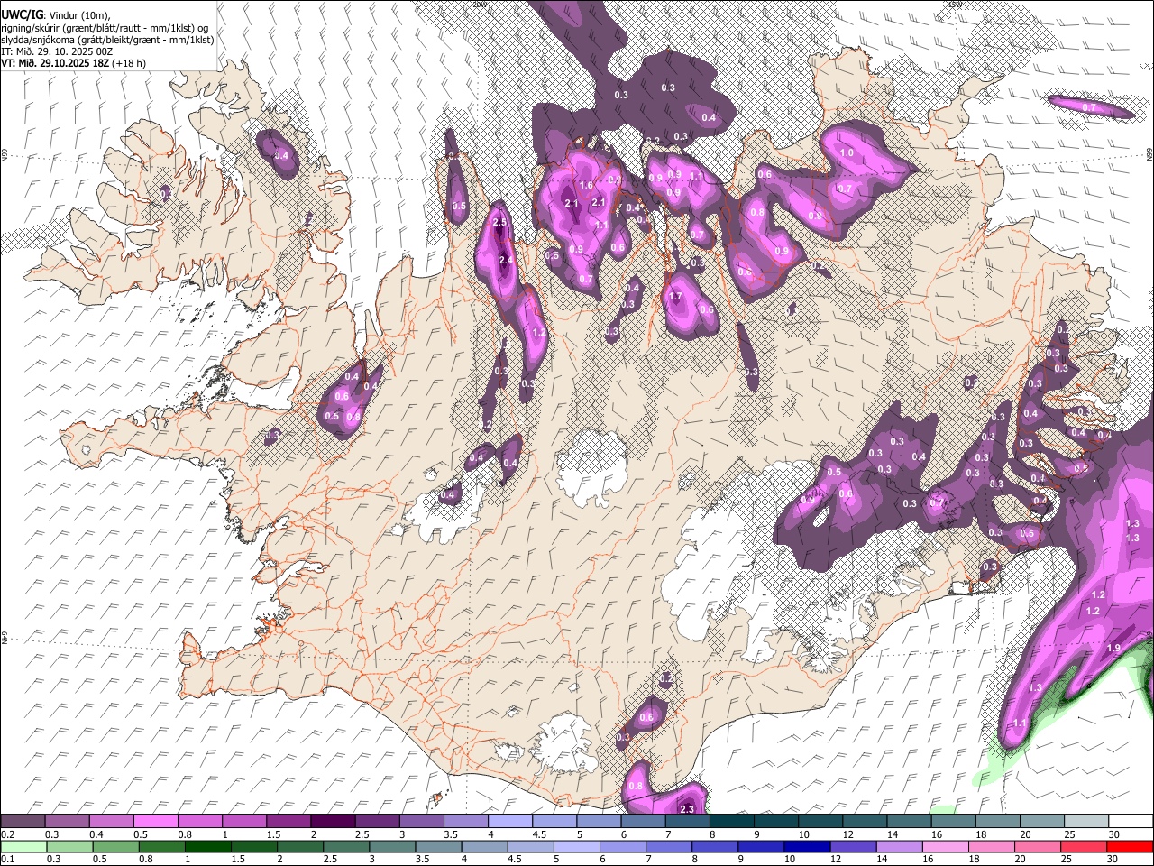Click the pale green rain-scale swatch labeled 0.1
1154x866 pixels.
[x=23, y=846]
